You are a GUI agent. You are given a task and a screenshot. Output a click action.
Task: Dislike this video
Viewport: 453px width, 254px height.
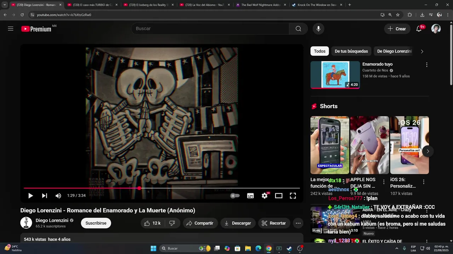click(x=172, y=223)
